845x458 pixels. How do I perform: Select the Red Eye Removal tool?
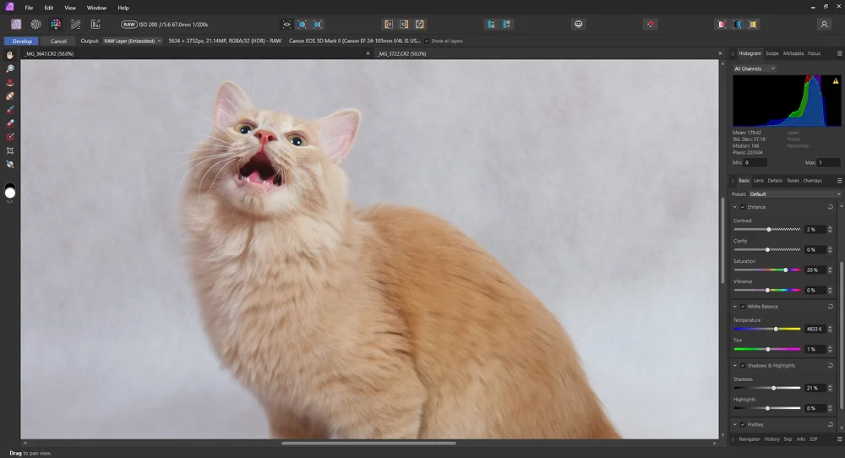pos(10,136)
